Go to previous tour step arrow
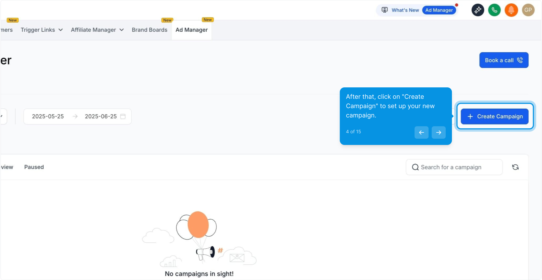Screen dimensions: 542x280 click(x=421, y=132)
